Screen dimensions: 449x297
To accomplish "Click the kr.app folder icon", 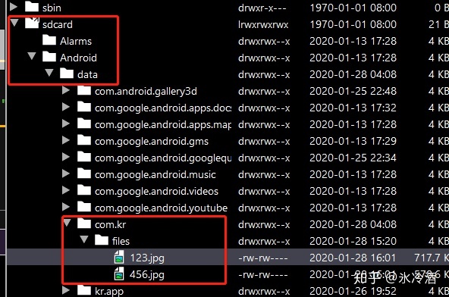I will (x=84, y=290).
